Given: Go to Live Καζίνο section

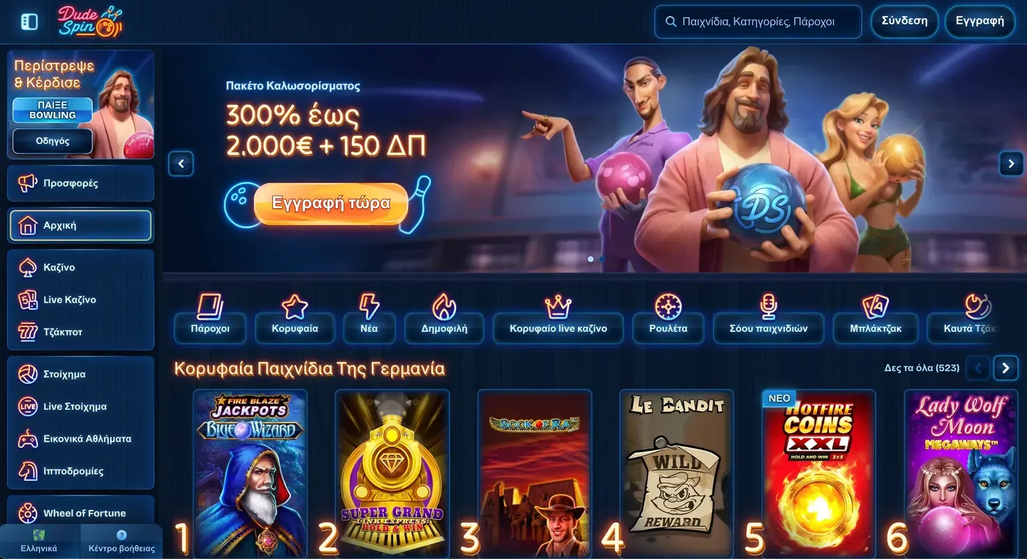Looking at the screenshot, I should pos(80,300).
